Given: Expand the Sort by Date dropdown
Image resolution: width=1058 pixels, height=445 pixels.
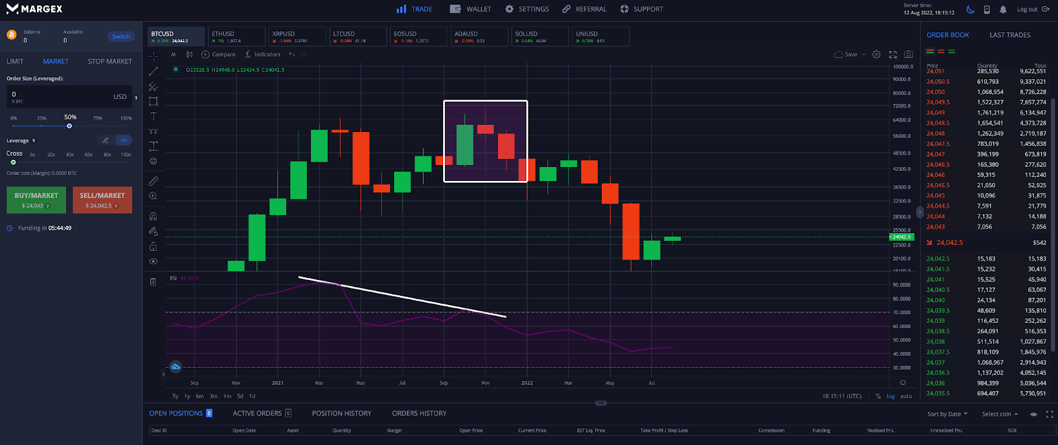Looking at the screenshot, I should [x=947, y=414].
